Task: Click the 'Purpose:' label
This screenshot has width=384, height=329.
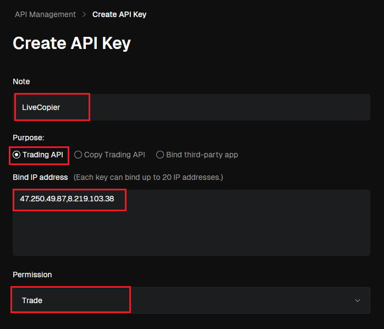Action: [29, 138]
